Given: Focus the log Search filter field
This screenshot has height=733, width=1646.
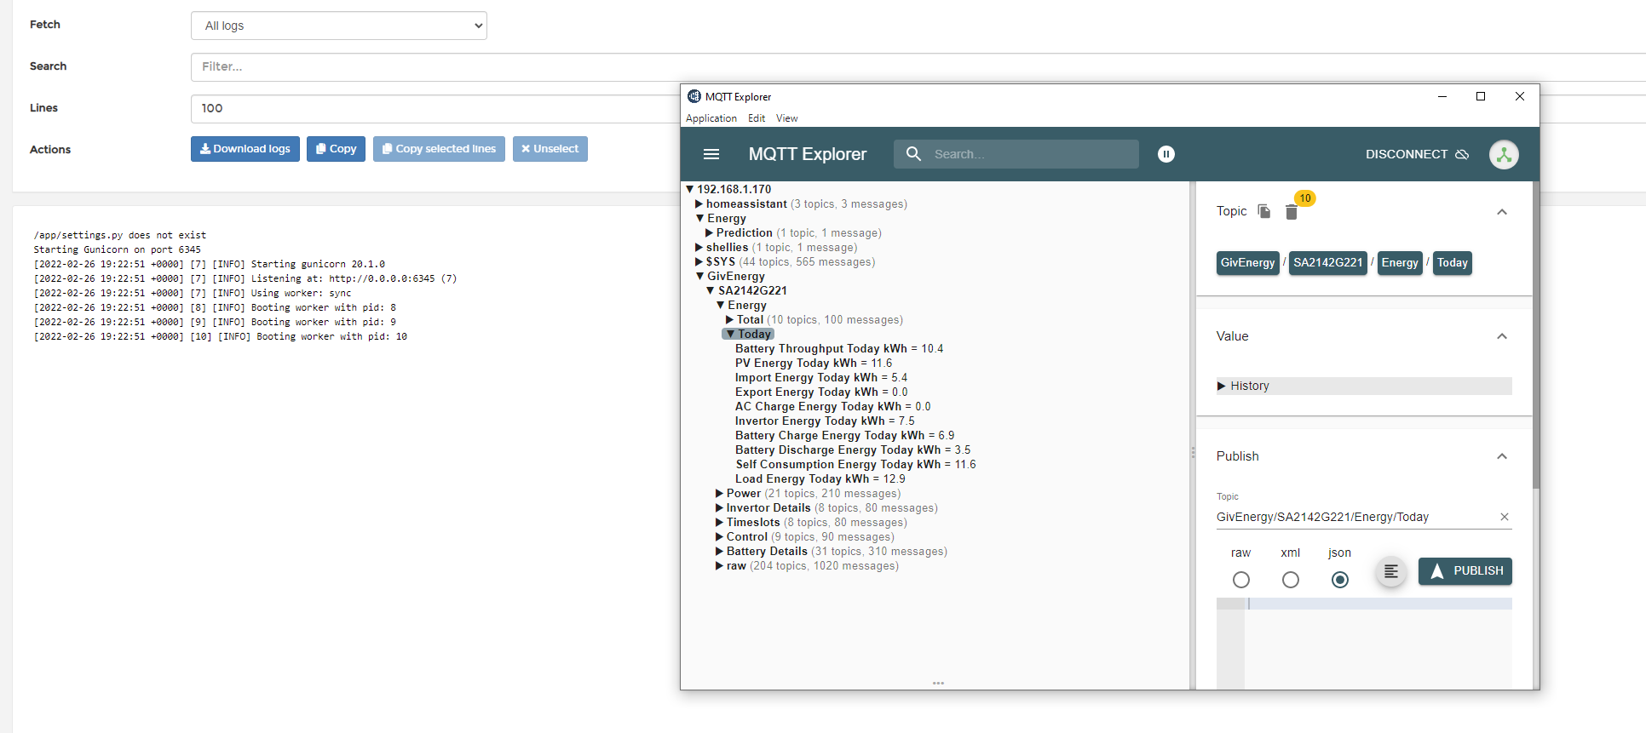Looking at the screenshot, I should coord(918,67).
